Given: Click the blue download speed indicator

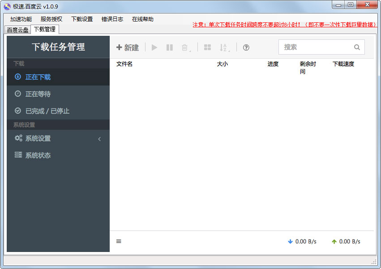Looking at the screenshot, I should point(302,241).
